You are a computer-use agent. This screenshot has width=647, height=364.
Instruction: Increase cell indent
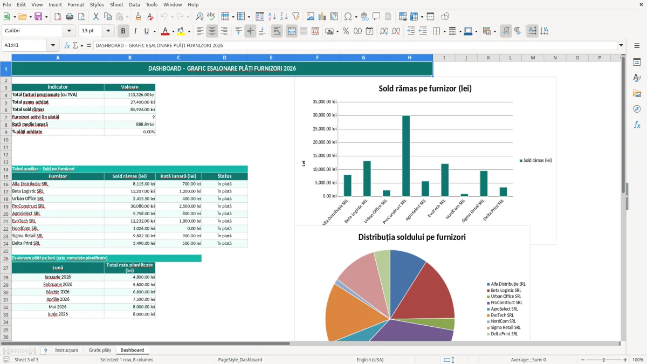411,31
